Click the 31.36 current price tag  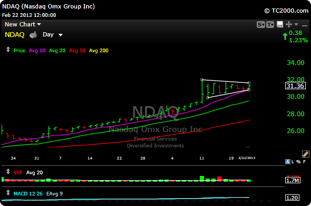click(295, 86)
